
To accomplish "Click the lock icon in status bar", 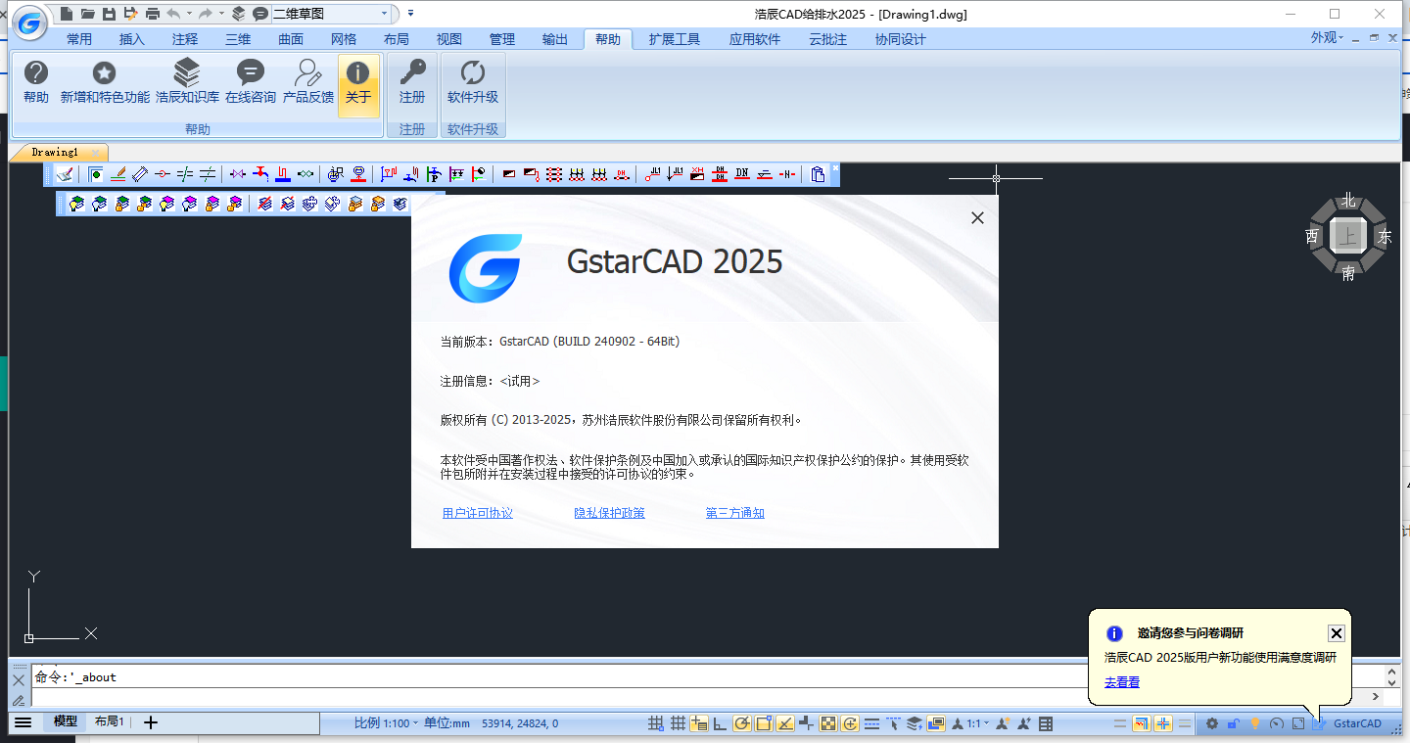I will (1233, 724).
